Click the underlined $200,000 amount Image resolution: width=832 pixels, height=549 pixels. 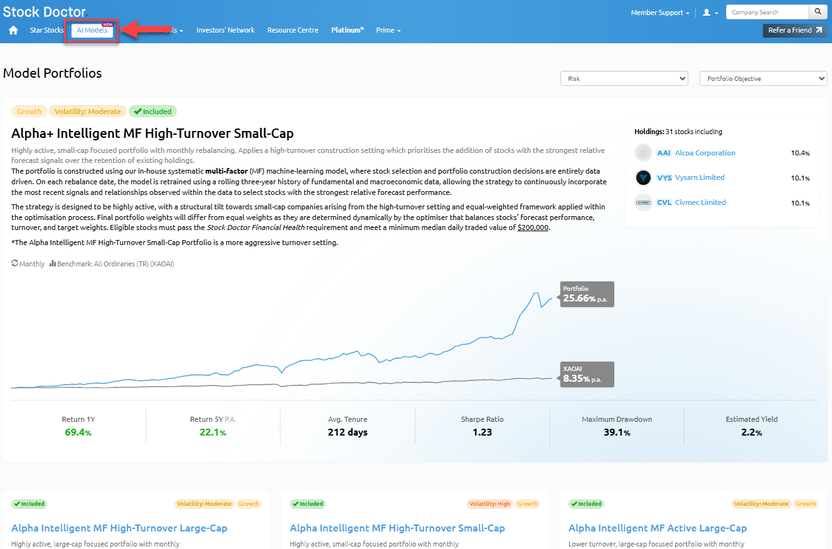(533, 227)
